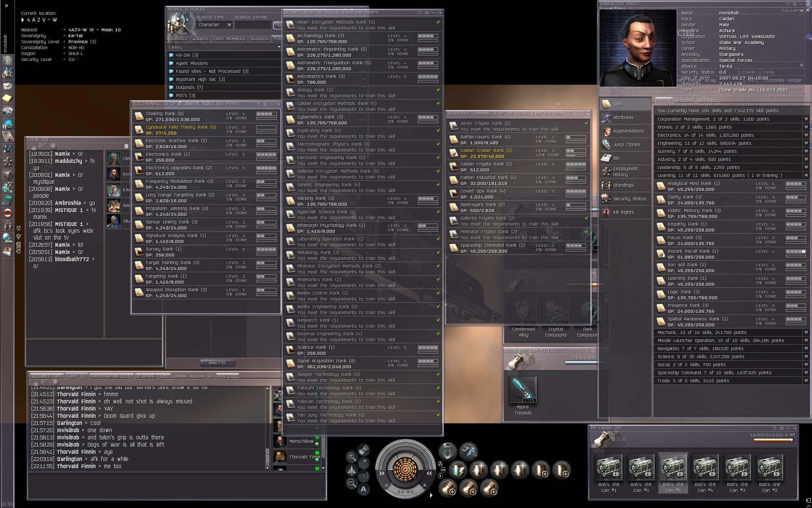Select Bob's Shit Can #4 thumbnail

705,467
